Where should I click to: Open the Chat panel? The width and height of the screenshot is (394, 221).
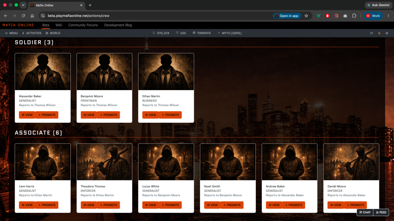pyautogui.click(x=365, y=212)
